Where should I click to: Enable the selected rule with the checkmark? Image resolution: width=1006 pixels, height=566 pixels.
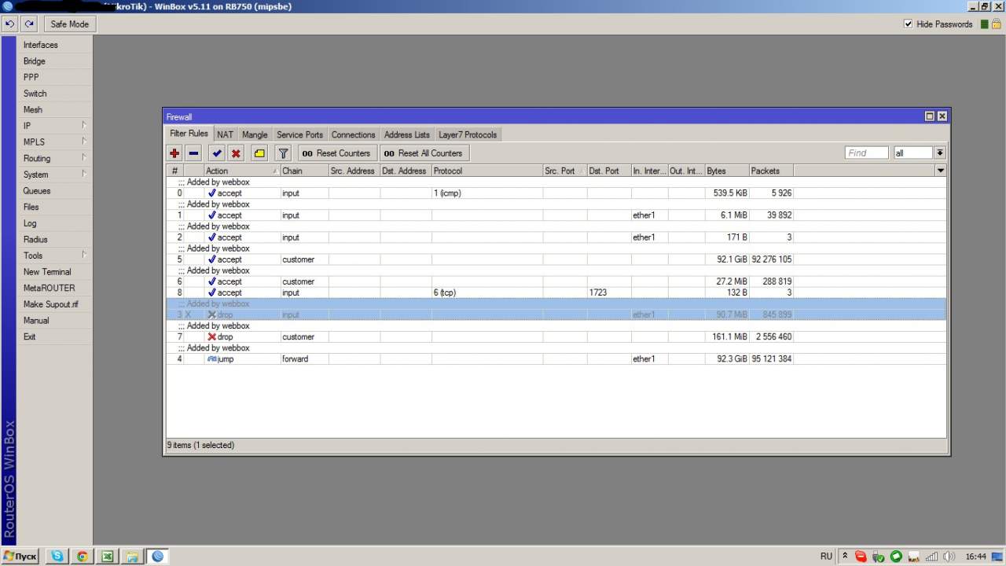pyautogui.click(x=217, y=153)
